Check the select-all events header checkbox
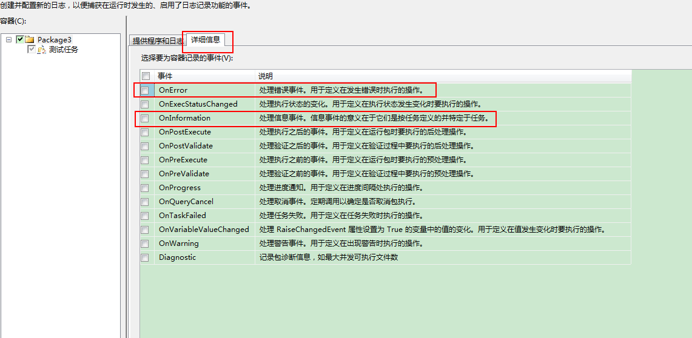Viewport: 692px width, 338px height. pos(146,76)
